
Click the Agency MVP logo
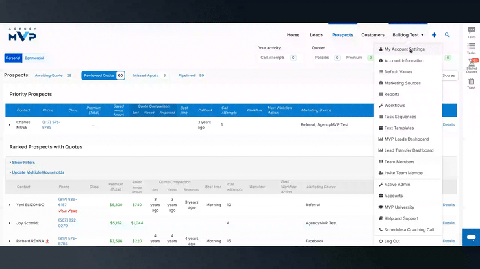tap(22, 34)
